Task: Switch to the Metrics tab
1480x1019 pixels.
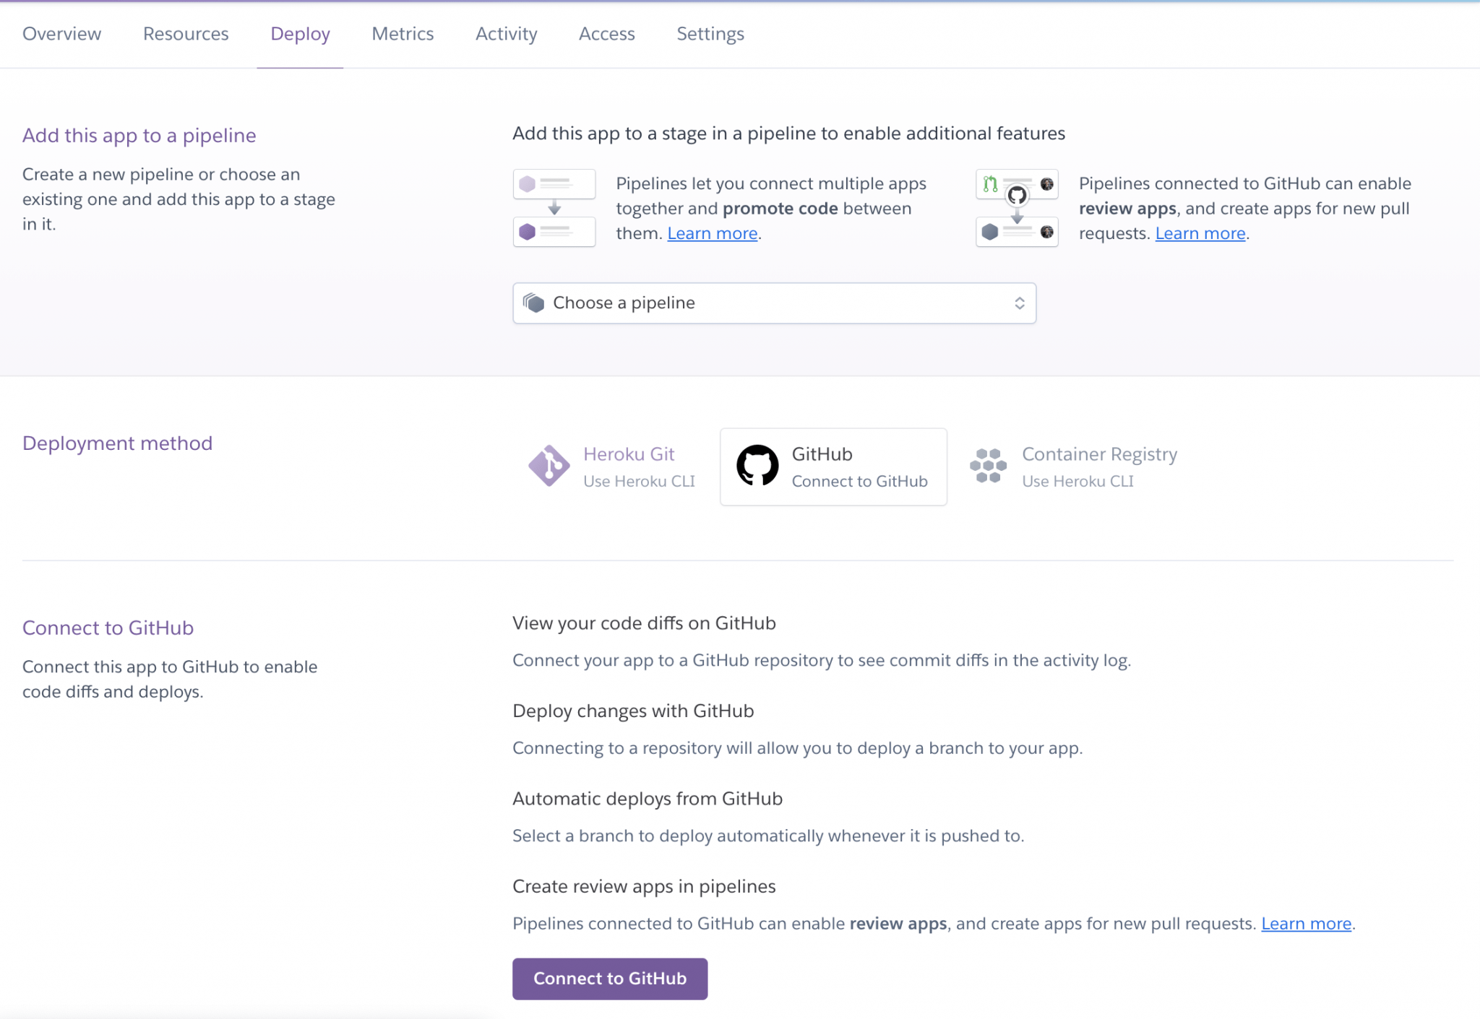Action: tap(403, 33)
